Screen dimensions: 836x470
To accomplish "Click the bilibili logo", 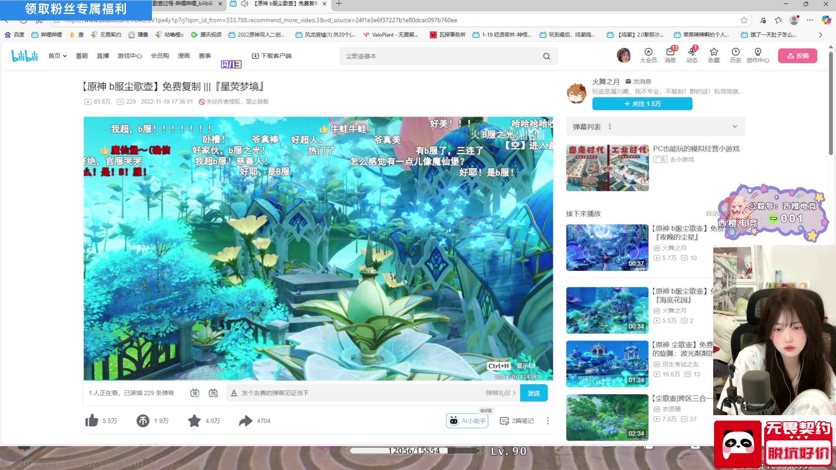I will pyautogui.click(x=25, y=56).
